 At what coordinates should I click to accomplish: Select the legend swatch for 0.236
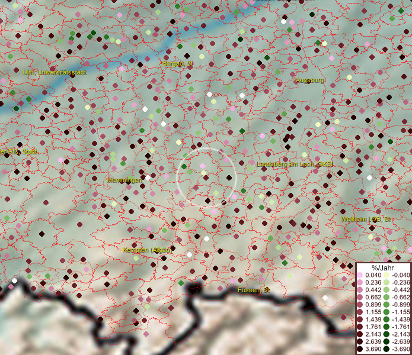pos(360,282)
